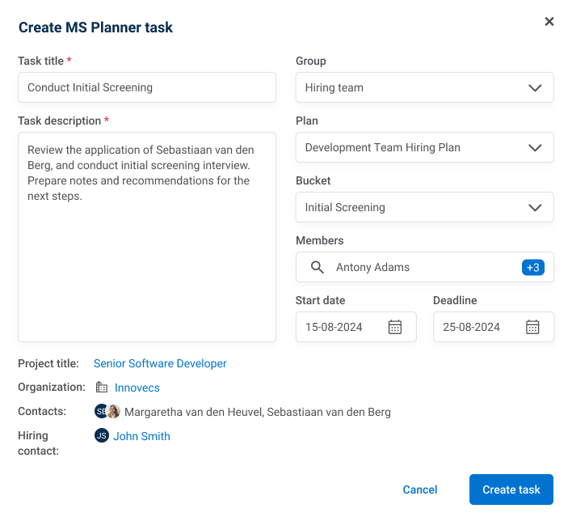The image size is (568, 517).
Task: Open the Innovecs organization link
Action: pos(137,388)
